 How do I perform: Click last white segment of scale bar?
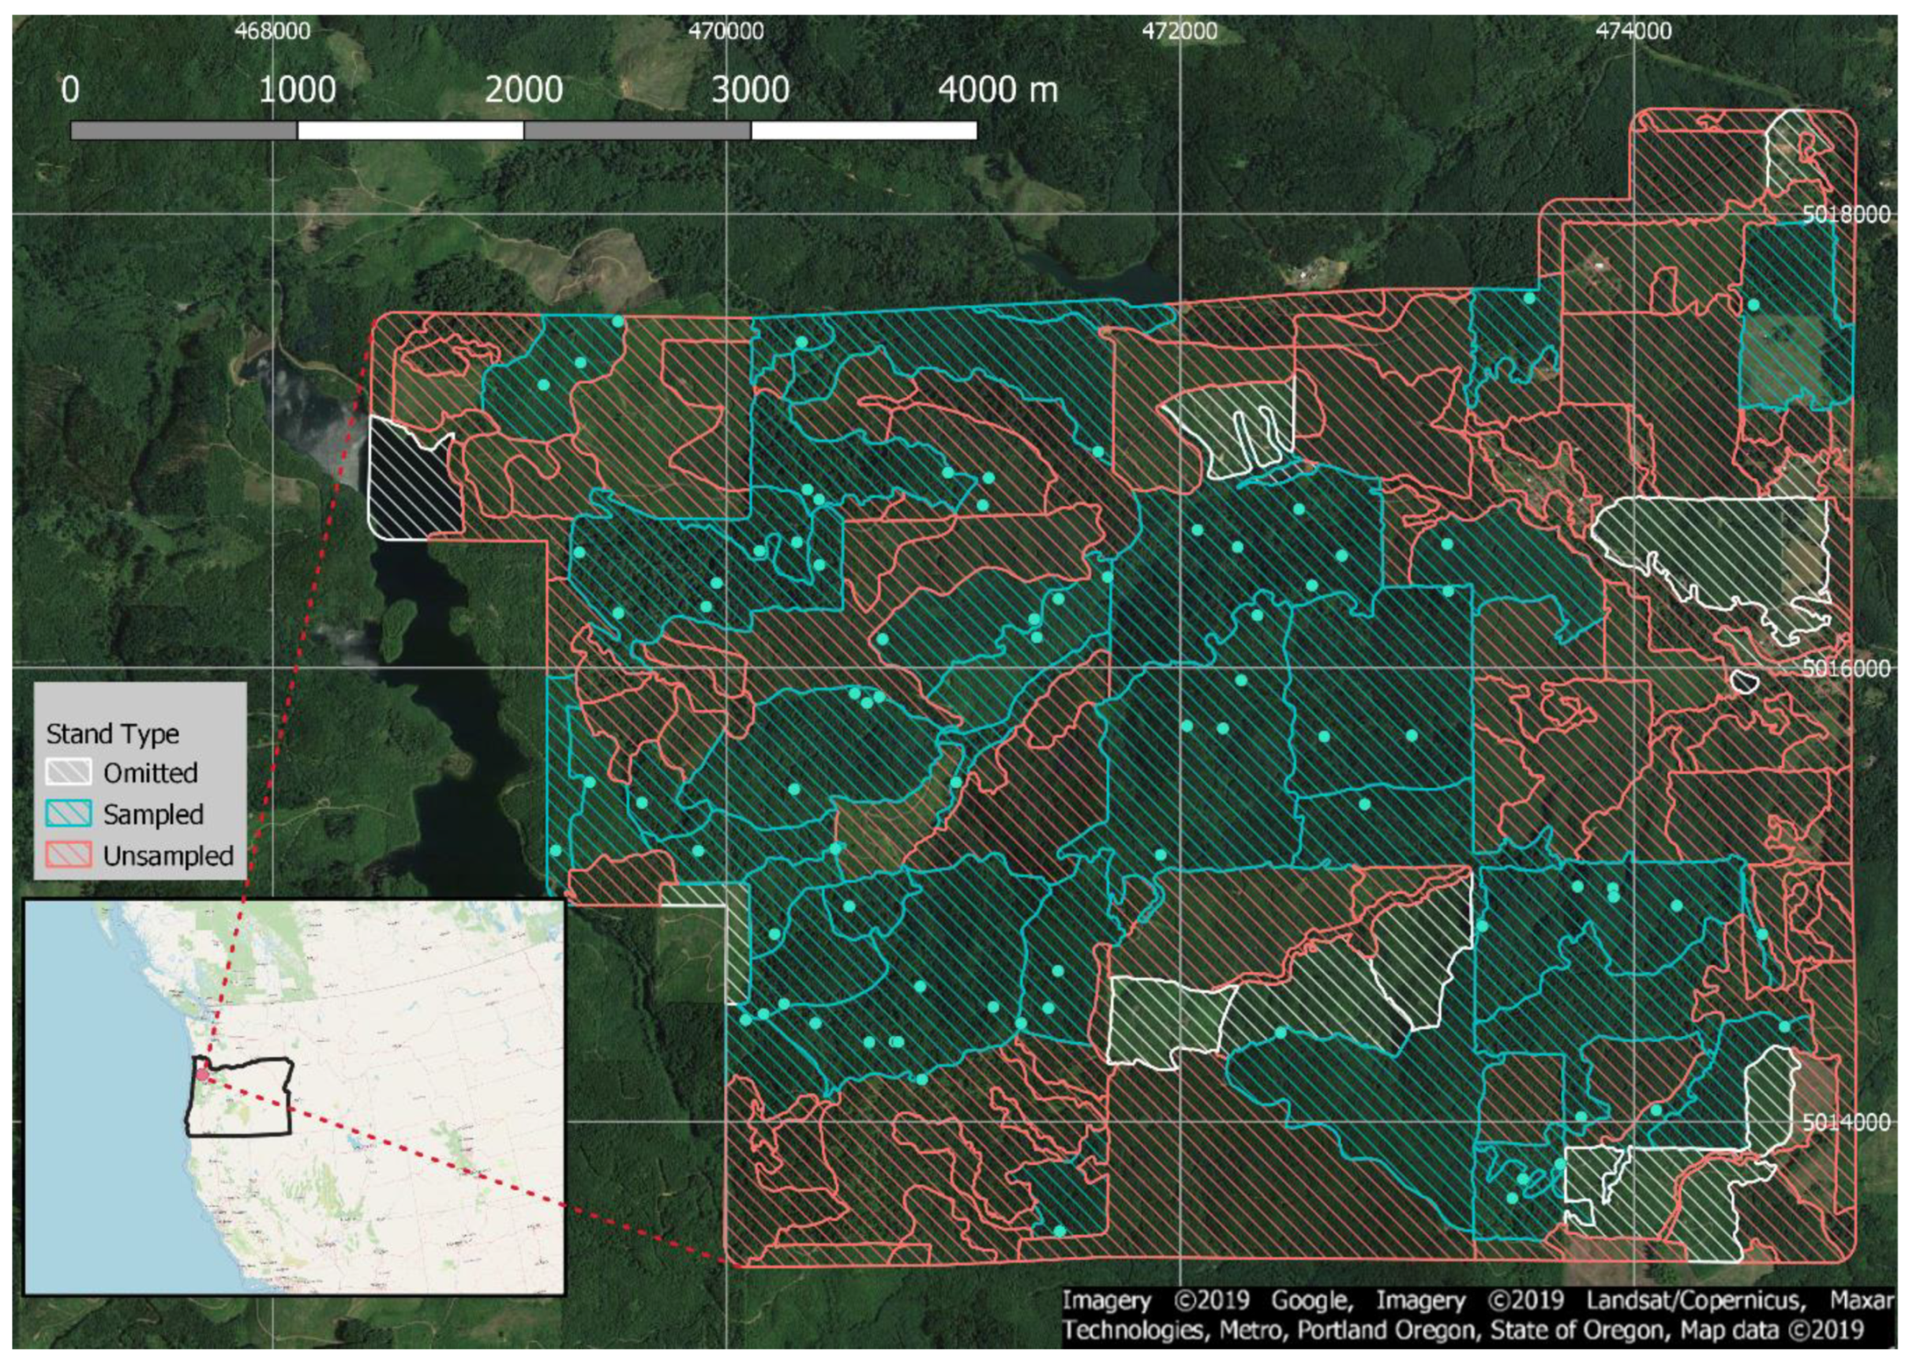(864, 131)
